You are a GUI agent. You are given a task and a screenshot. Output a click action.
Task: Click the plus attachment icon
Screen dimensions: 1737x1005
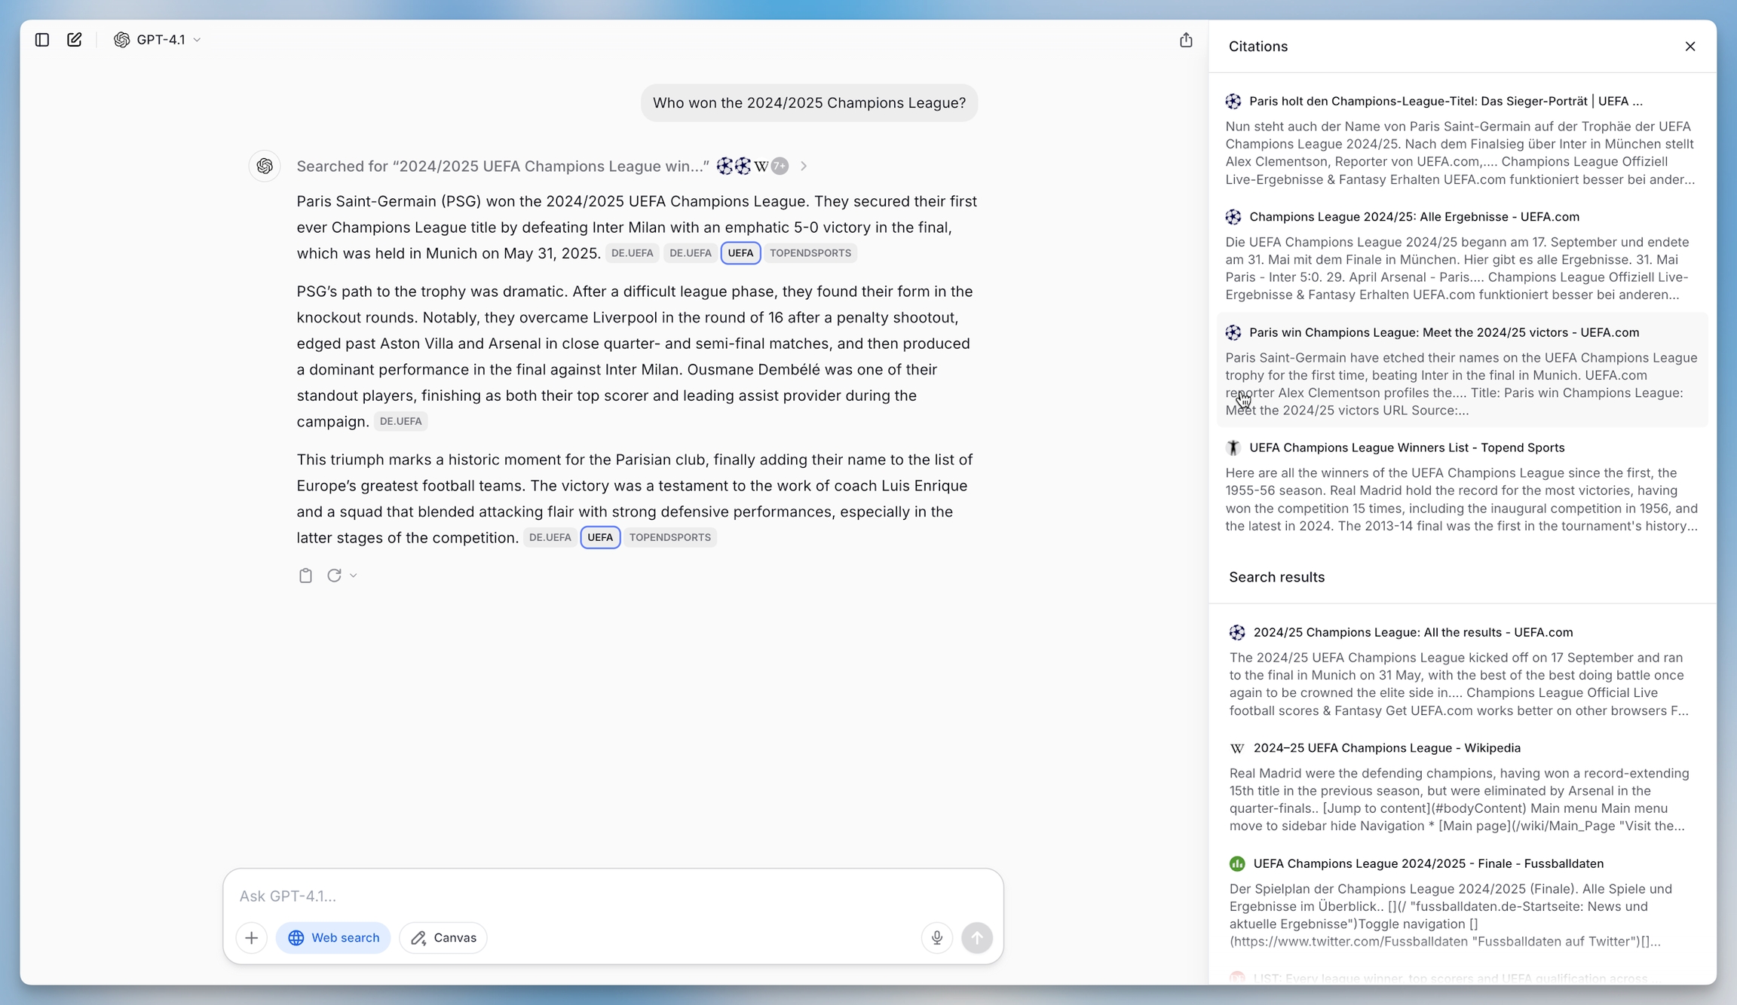(252, 938)
